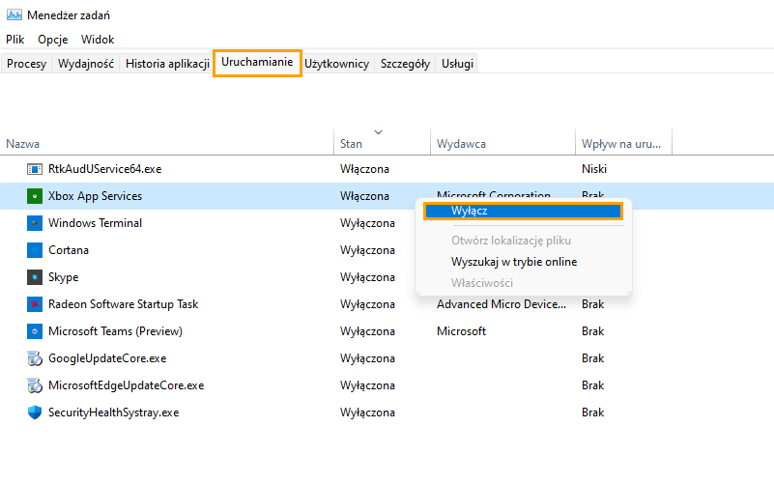This screenshot has height=484, width=774.
Task: Select the MicrosoftEdgeUpdateCore.exe row
Action: point(387,385)
